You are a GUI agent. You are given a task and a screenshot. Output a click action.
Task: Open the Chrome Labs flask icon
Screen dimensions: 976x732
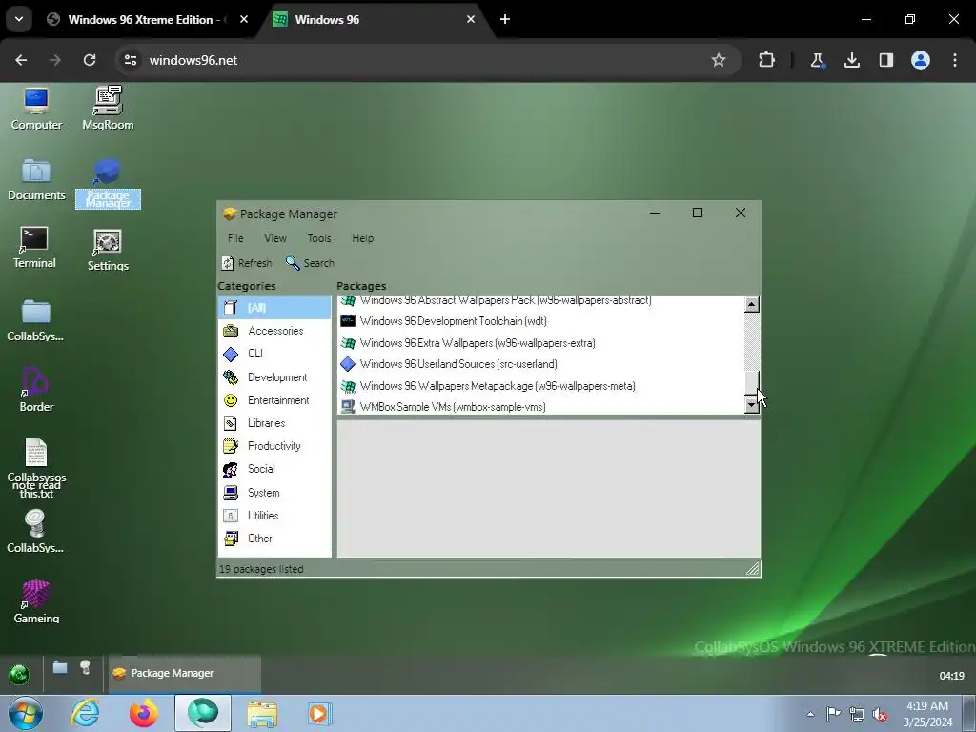pos(817,60)
